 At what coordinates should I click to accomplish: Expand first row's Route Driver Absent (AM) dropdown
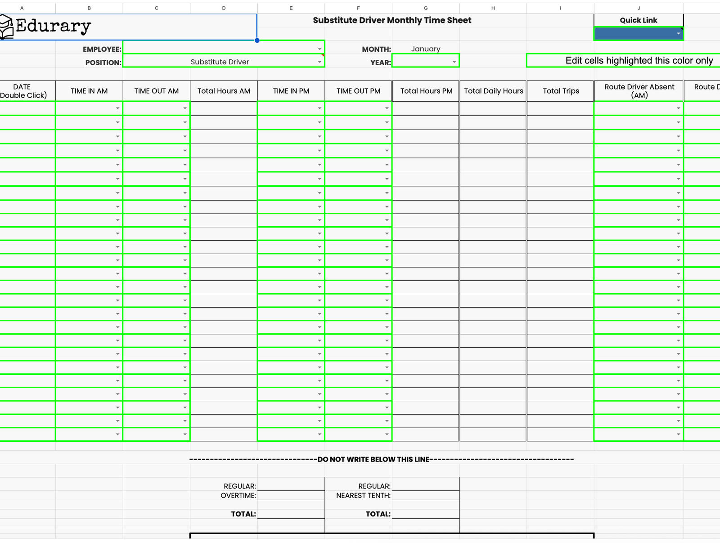678,108
